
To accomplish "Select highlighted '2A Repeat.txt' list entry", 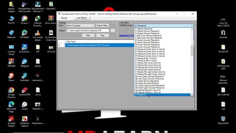I will (162, 95).
